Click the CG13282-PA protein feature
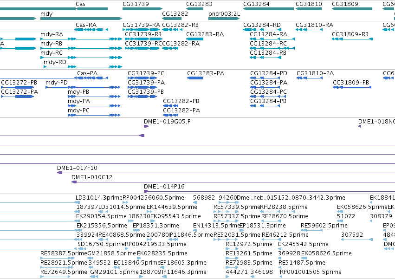Image resolution: width=395 pixels, height=279 pixels. pos(170,115)
